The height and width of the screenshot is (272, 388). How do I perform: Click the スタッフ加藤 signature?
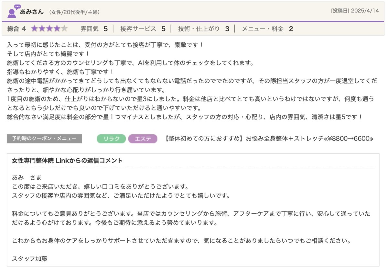(30, 259)
